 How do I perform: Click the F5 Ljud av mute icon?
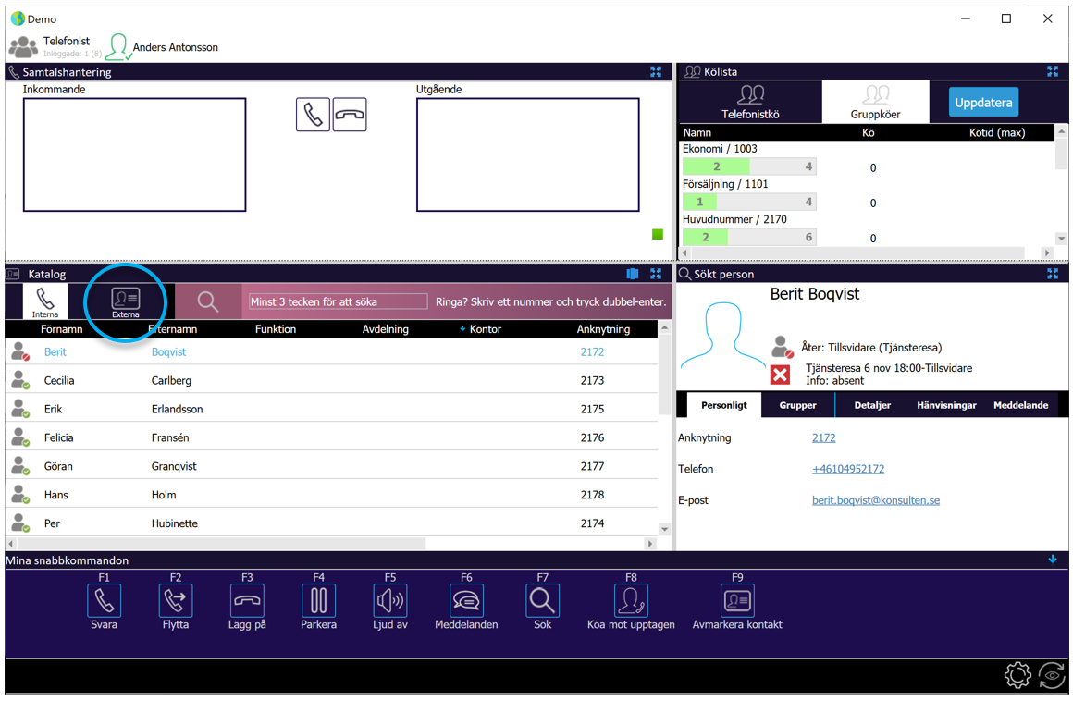[390, 600]
